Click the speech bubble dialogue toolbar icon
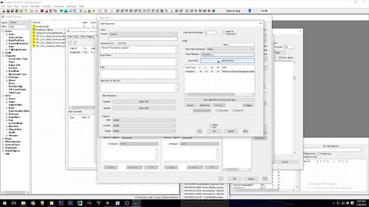This screenshot has width=369, height=207. coord(100,11)
